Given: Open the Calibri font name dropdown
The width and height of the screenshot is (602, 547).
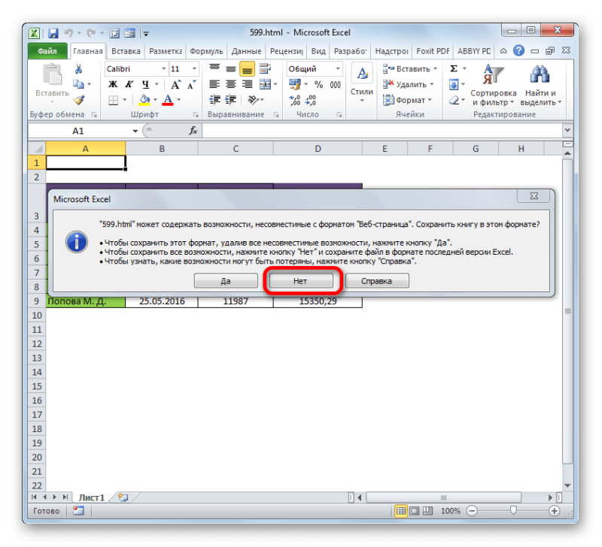Looking at the screenshot, I should pos(163,69).
